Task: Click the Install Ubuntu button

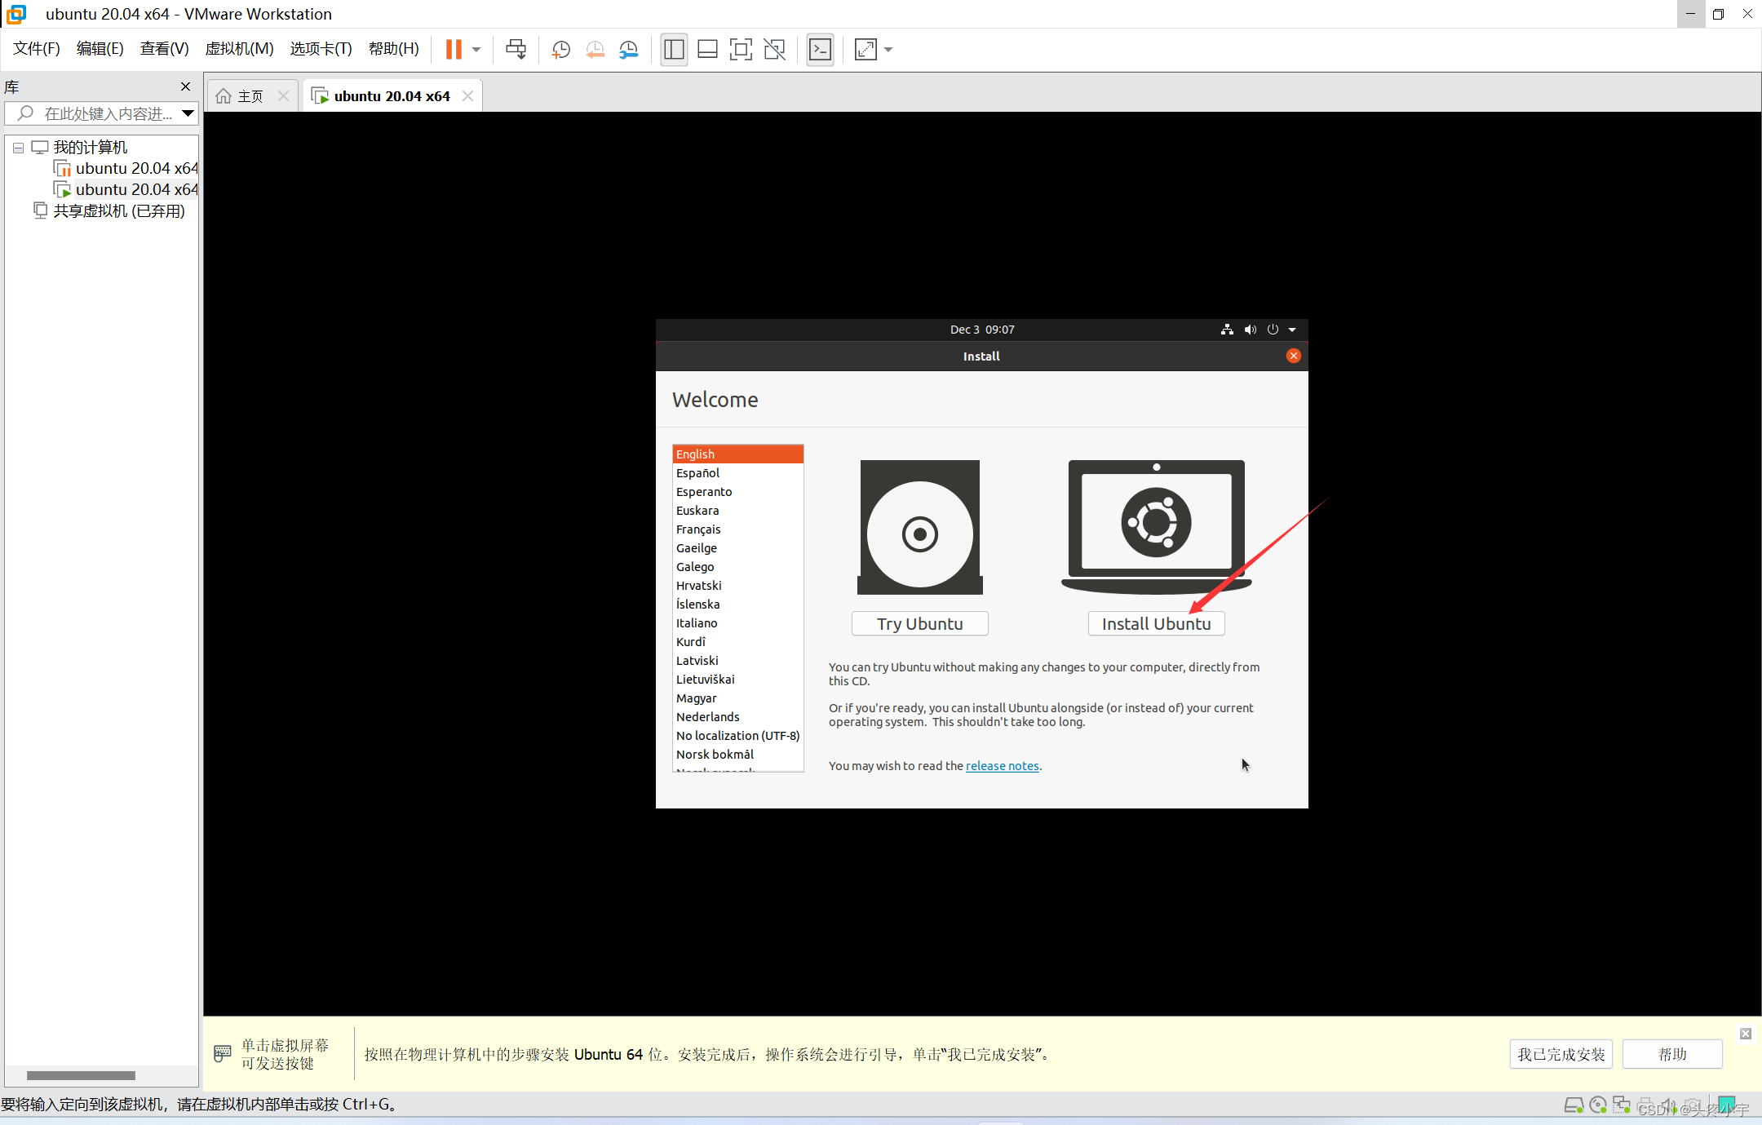Action: click(x=1156, y=624)
